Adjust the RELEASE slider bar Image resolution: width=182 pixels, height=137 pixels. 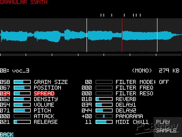tap(22, 122)
